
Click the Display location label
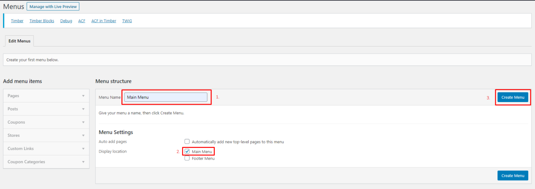113,151
